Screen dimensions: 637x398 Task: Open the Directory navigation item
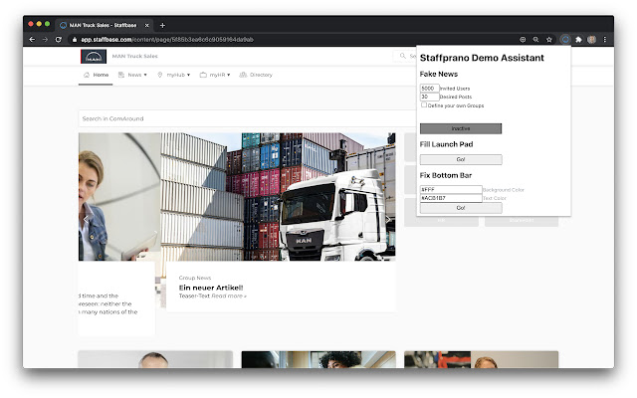pos(256,75)
